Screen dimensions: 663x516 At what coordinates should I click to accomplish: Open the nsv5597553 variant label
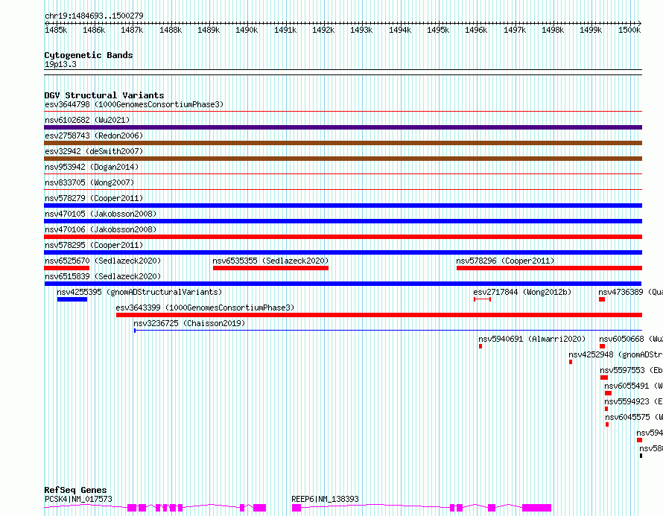pyautogui.click(x=631, y=370)
